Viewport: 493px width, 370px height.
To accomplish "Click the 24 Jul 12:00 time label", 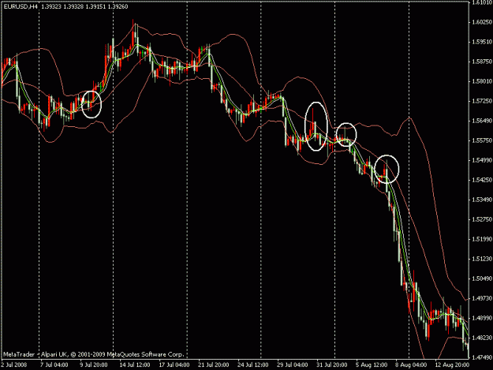I will point(252,365).
